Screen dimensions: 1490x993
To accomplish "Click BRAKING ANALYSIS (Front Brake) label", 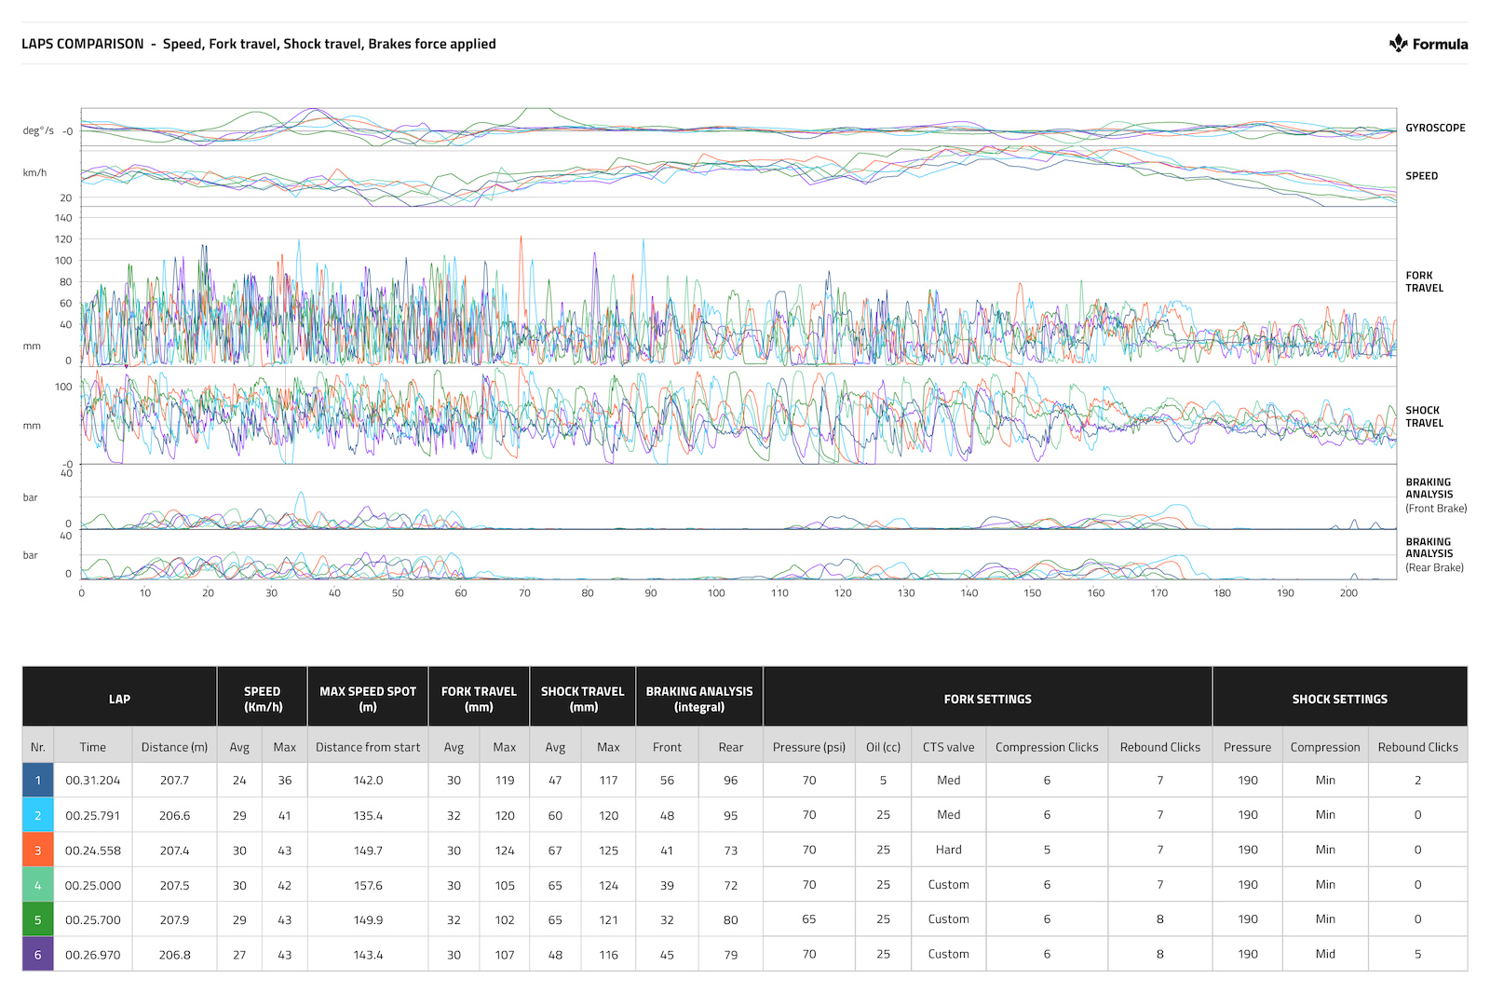I will 1436,496.
